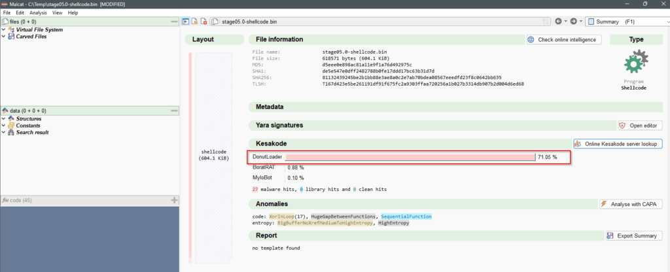Select Search result tree item
This screenshot has width=670, height=272.
(x=32, y=133)
